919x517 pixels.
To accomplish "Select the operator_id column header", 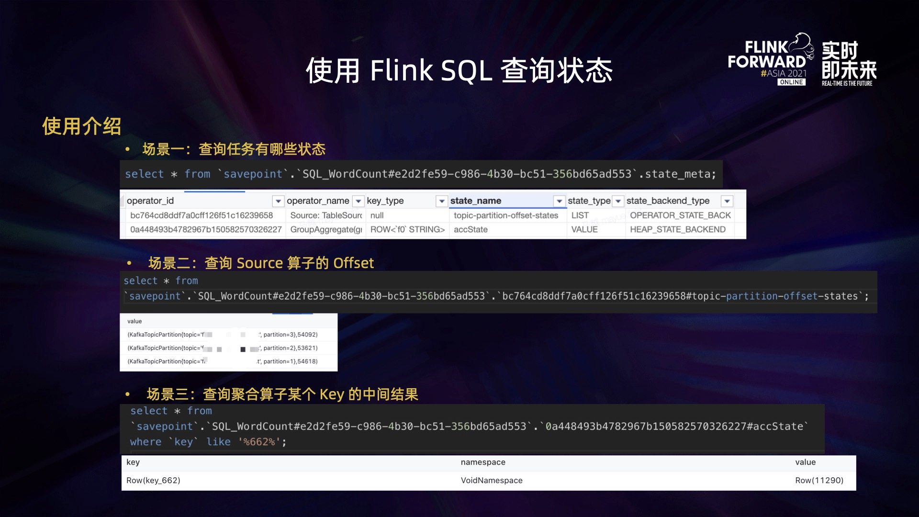I will (150, 201).
